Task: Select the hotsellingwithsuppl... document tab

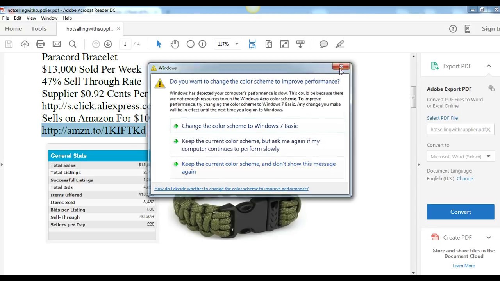Action: click(90, 29)
